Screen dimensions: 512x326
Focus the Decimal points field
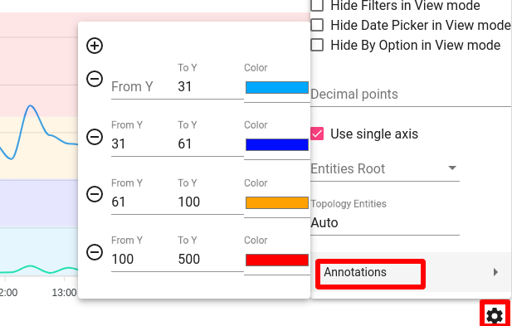pos(411,95)
